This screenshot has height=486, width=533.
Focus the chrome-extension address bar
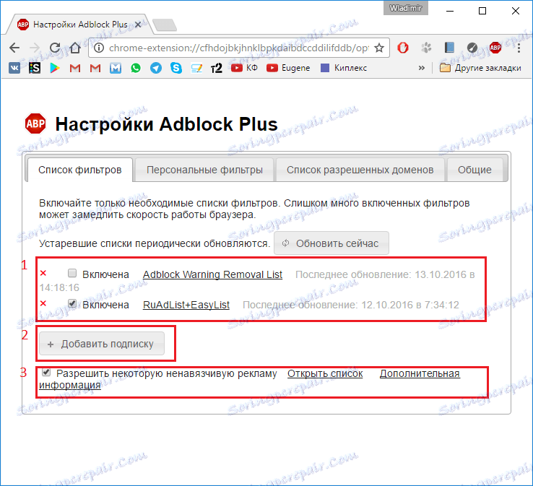click(238, 48)
